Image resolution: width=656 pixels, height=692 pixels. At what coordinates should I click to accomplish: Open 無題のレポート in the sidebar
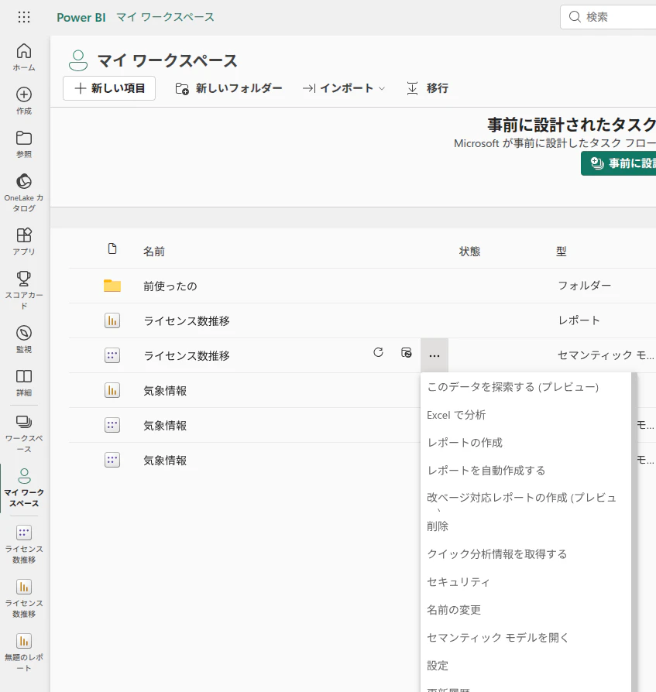coord(24,653)
